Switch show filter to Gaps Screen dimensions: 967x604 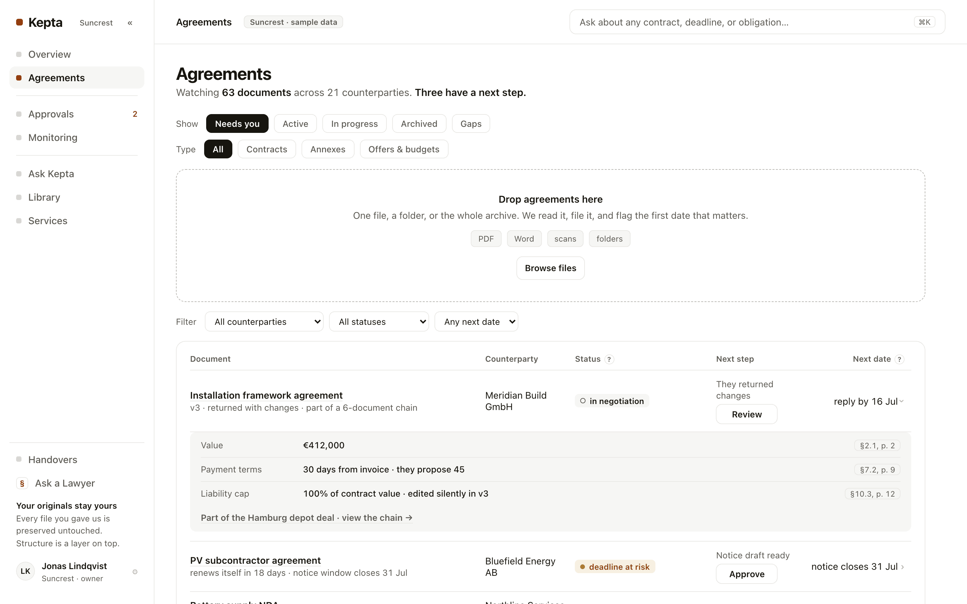pos(471,124)
